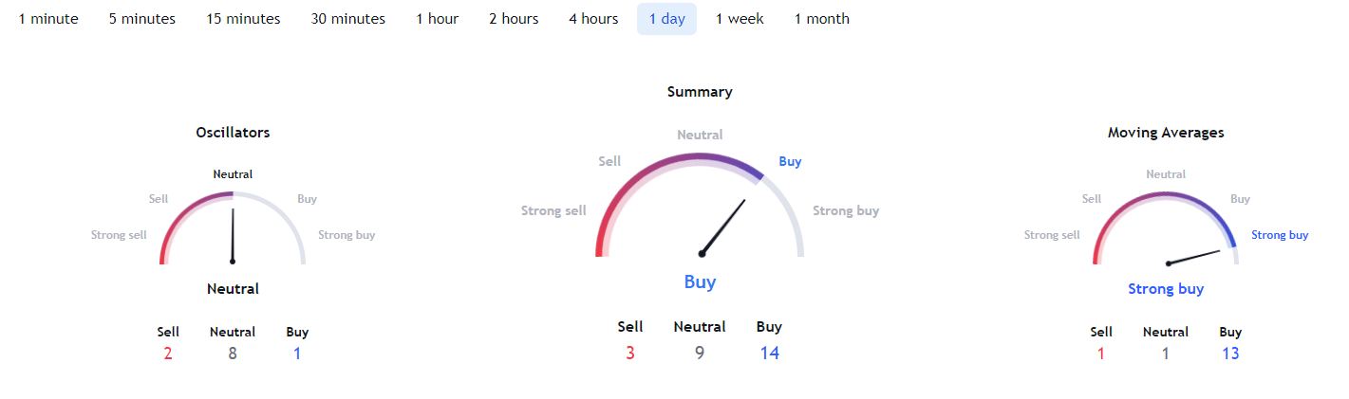The image size is (1349, 399).
Task: Select the 1 month interval
Action: pyautogui.click(x=822, y=19)
